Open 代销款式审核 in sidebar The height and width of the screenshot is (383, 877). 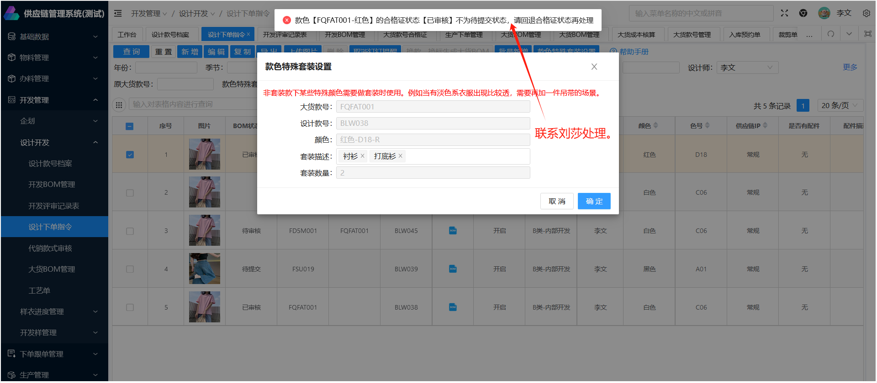pos(50,248)
